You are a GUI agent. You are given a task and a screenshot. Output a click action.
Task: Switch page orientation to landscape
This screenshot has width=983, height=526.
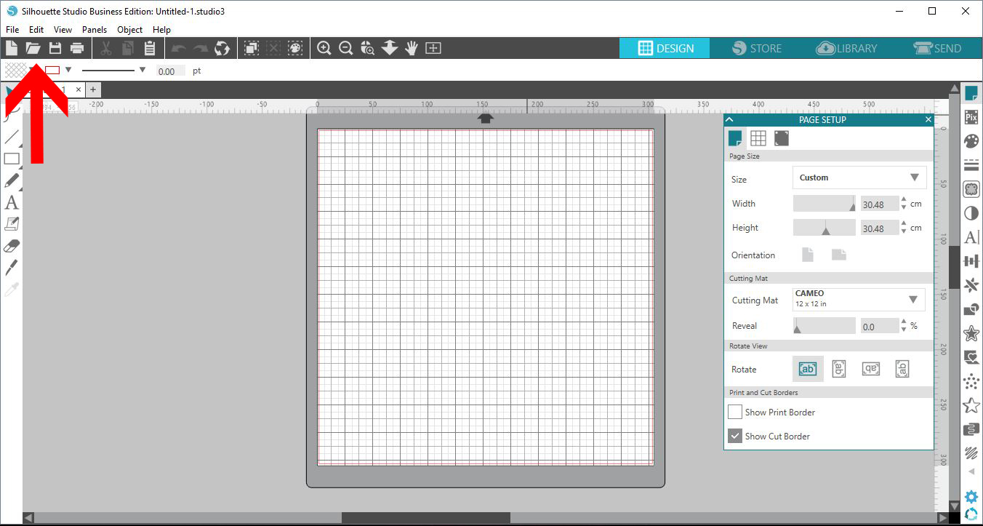click(838, 255)
